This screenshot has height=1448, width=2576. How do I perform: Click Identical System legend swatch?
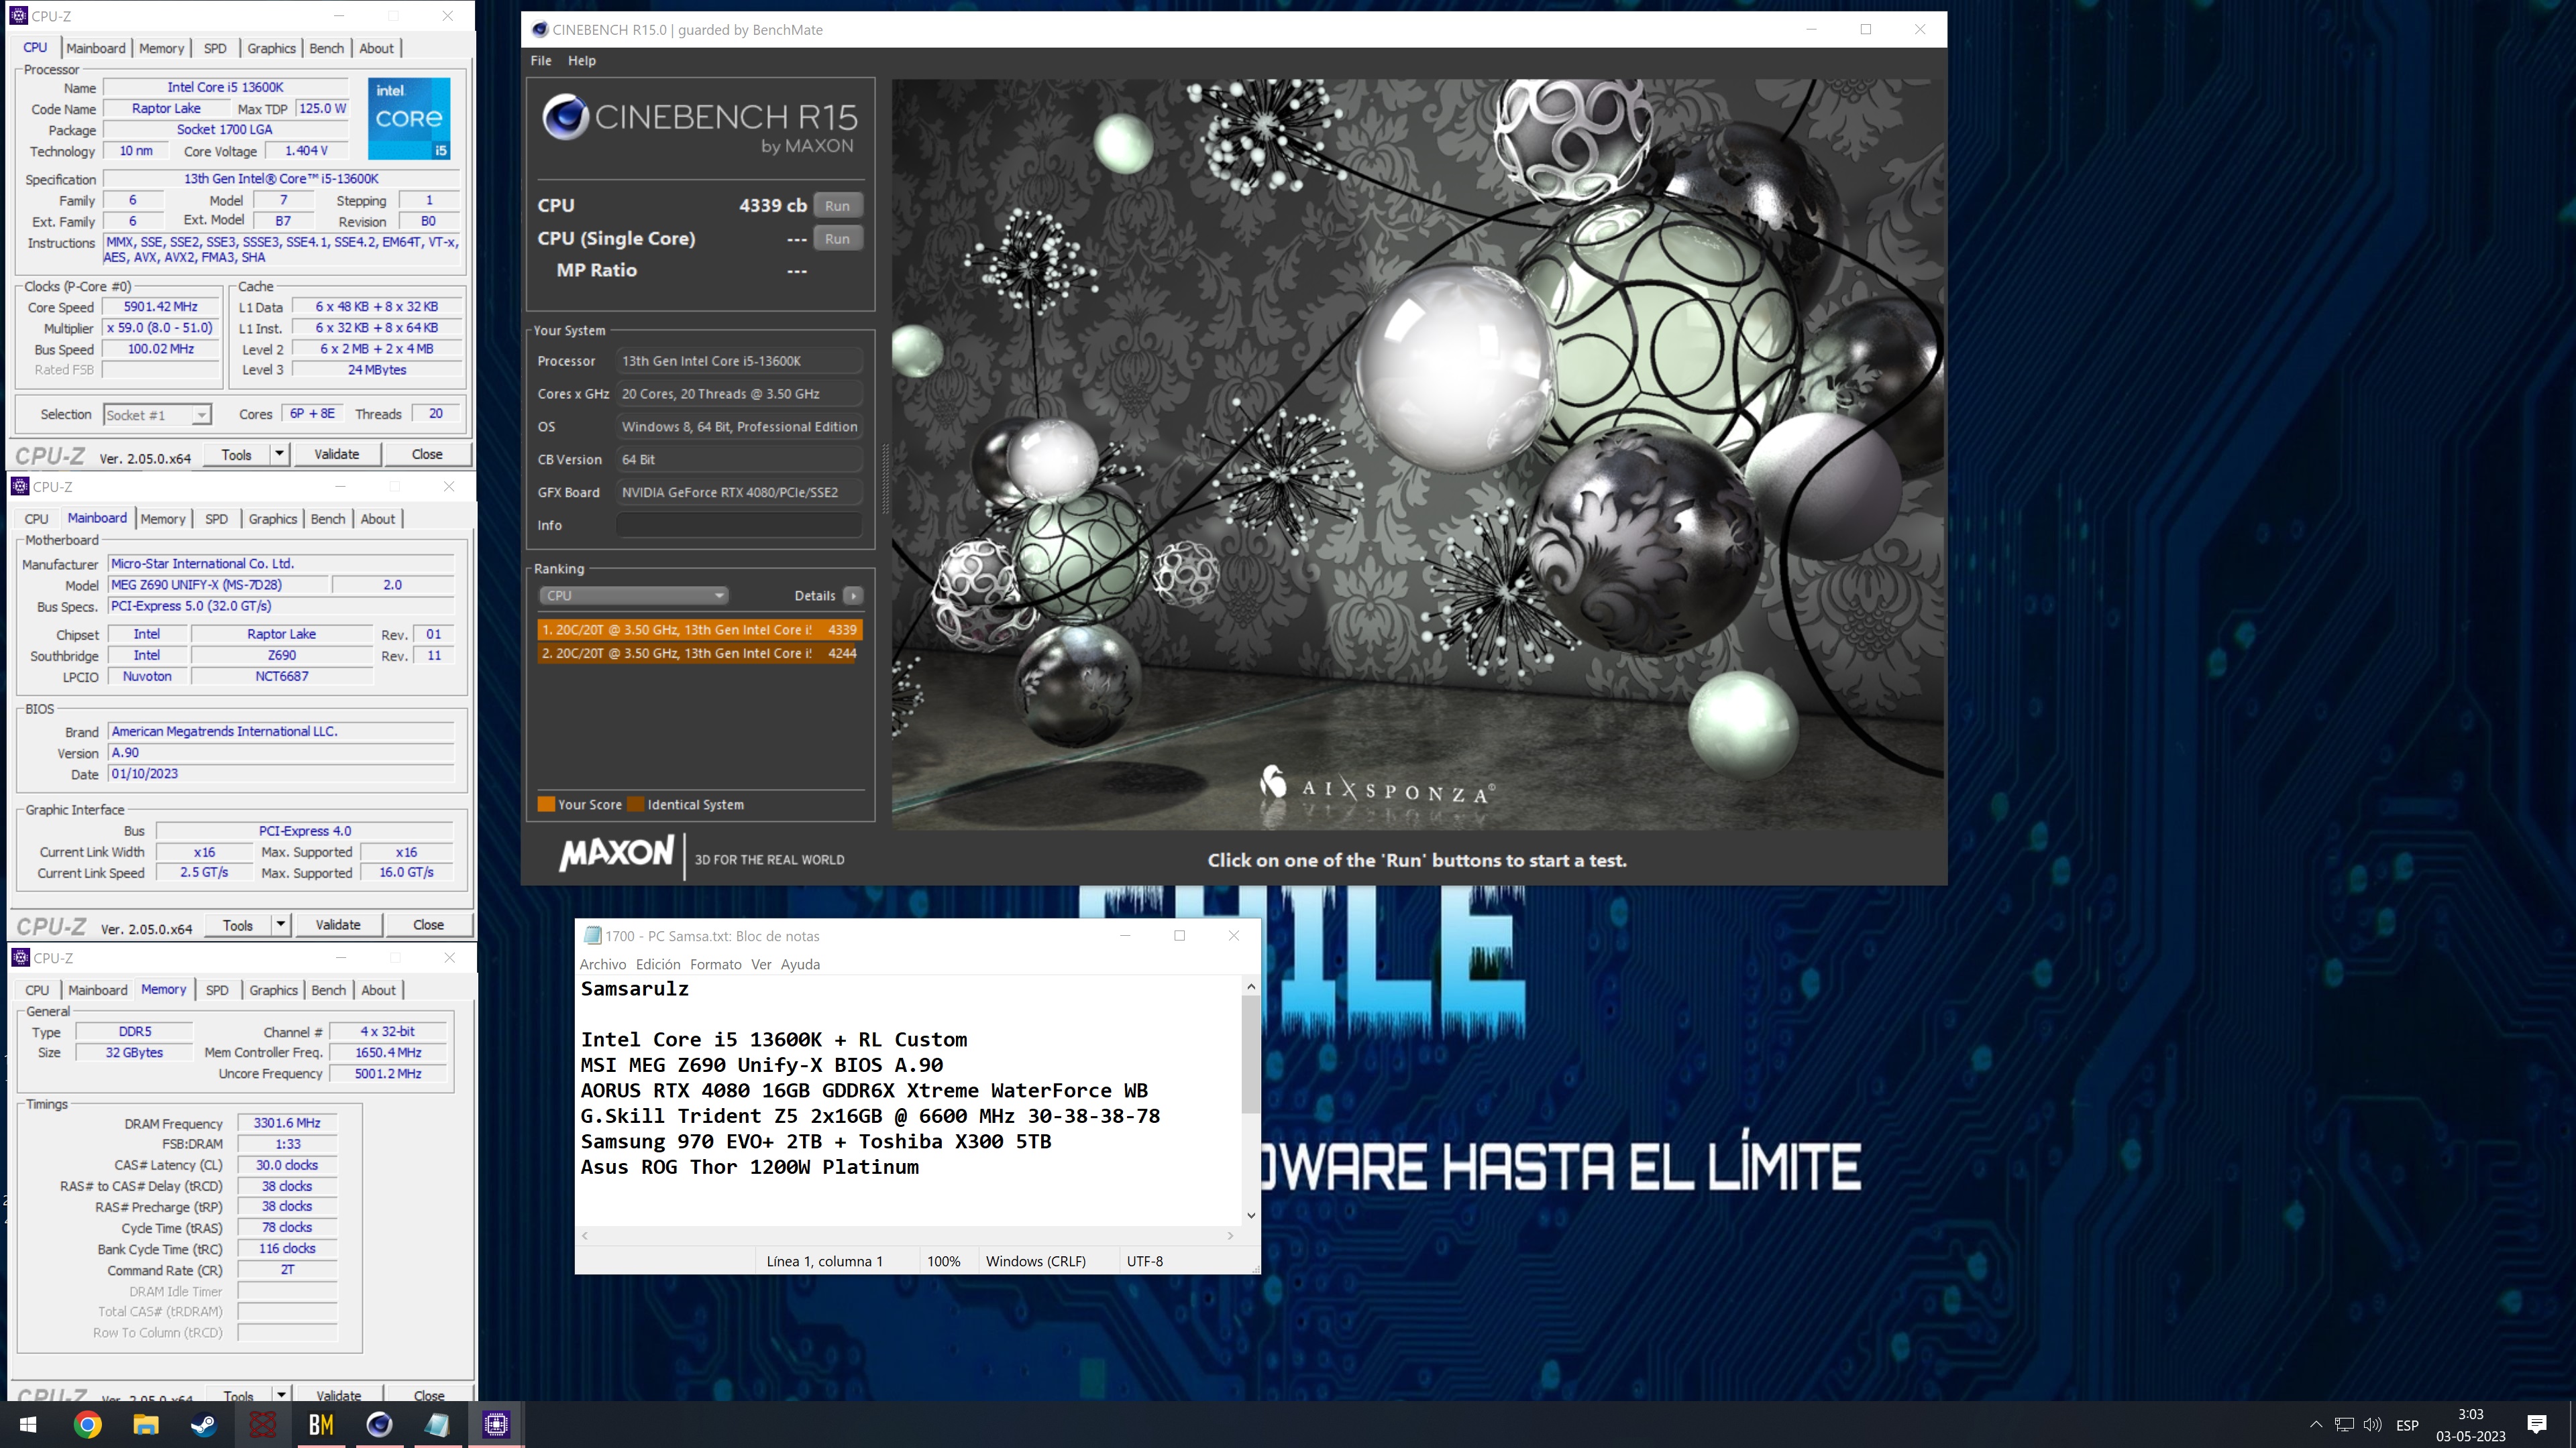coord(635,804)
